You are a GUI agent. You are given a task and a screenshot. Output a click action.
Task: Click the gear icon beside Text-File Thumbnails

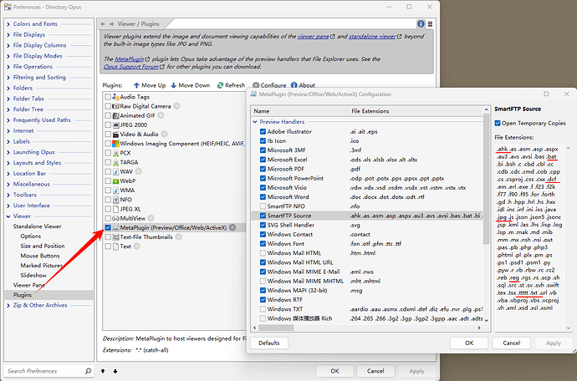pos(178,236)
